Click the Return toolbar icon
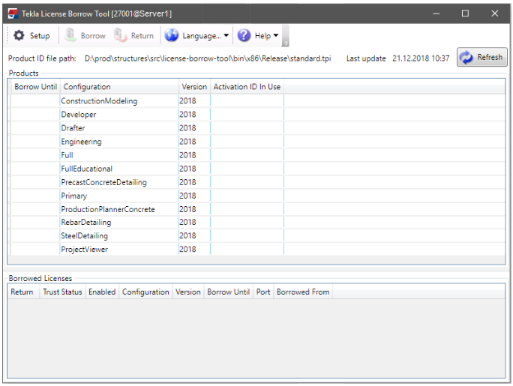Screen dimensions: 513x386 [x=121, y=35]
